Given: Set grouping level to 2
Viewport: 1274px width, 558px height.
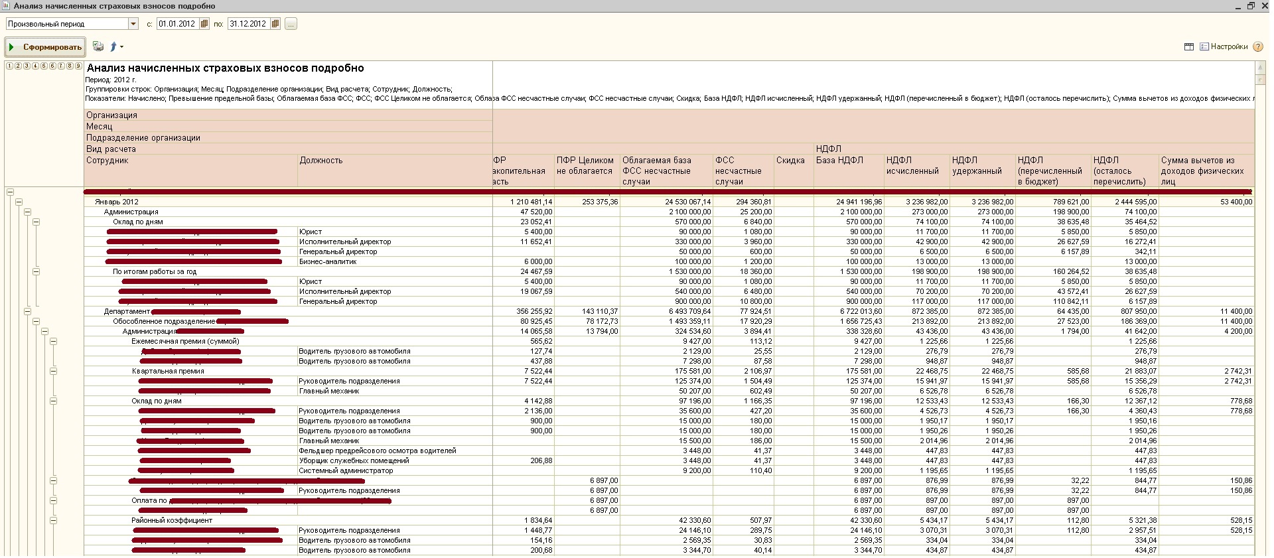Looking at the screenshot, I should pos(18,66).
